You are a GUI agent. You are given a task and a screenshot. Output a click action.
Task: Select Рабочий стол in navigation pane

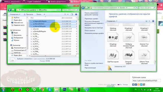point(17,23)
